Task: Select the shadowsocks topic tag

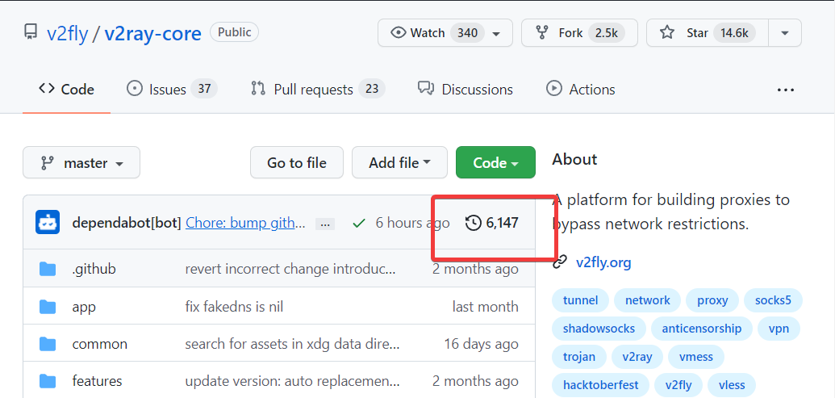Action: (599, 329)
